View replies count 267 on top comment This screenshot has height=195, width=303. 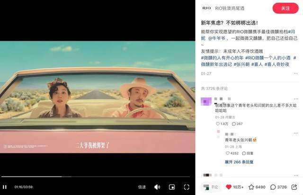(237, 124)
